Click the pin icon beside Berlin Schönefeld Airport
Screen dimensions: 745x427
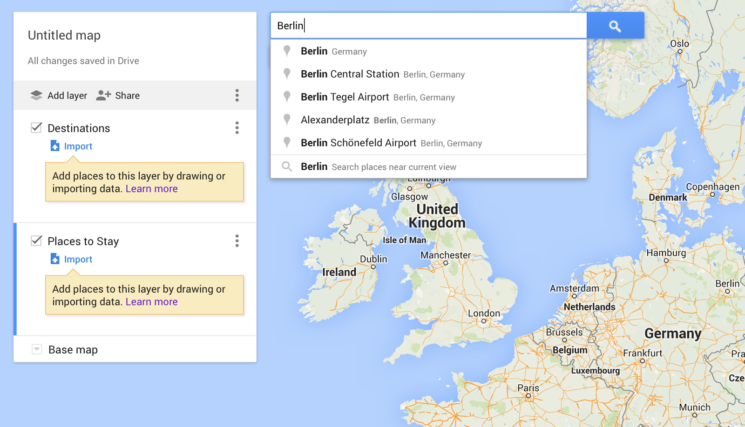pos(287,142)
